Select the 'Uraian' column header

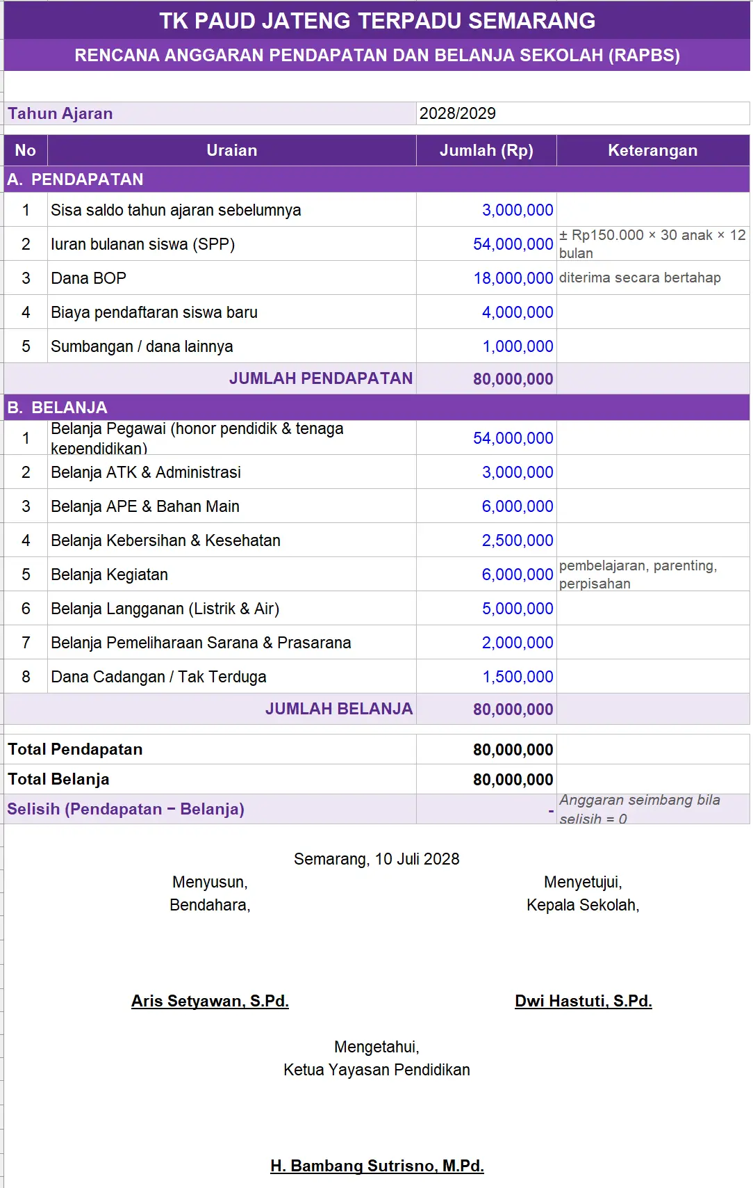point(232,150)
